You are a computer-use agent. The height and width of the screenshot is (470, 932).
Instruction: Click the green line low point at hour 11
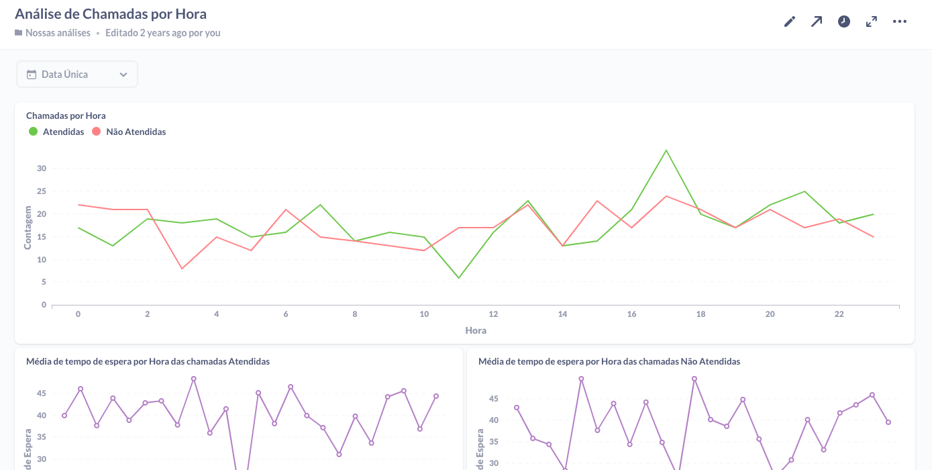pyautogui.click(x=459, y=278)
